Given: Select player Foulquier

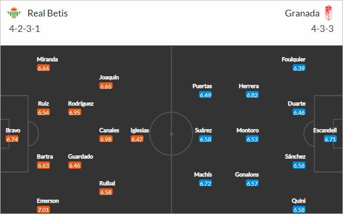Looking at the screenshot, I should pos(294,59).
